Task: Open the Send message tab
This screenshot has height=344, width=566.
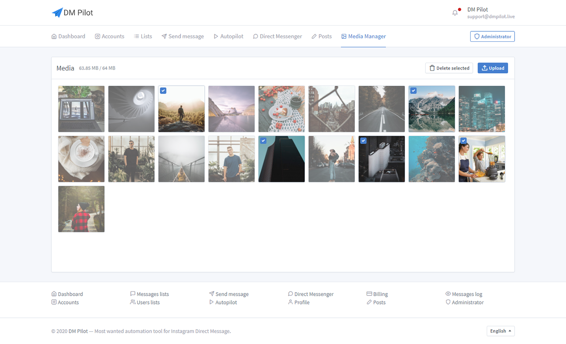Action: pyautogui.click(x=183, y=37)
